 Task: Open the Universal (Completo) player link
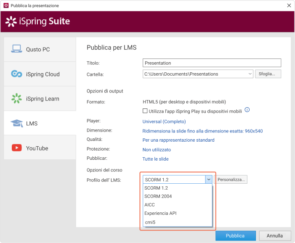(x=164, y=121)
